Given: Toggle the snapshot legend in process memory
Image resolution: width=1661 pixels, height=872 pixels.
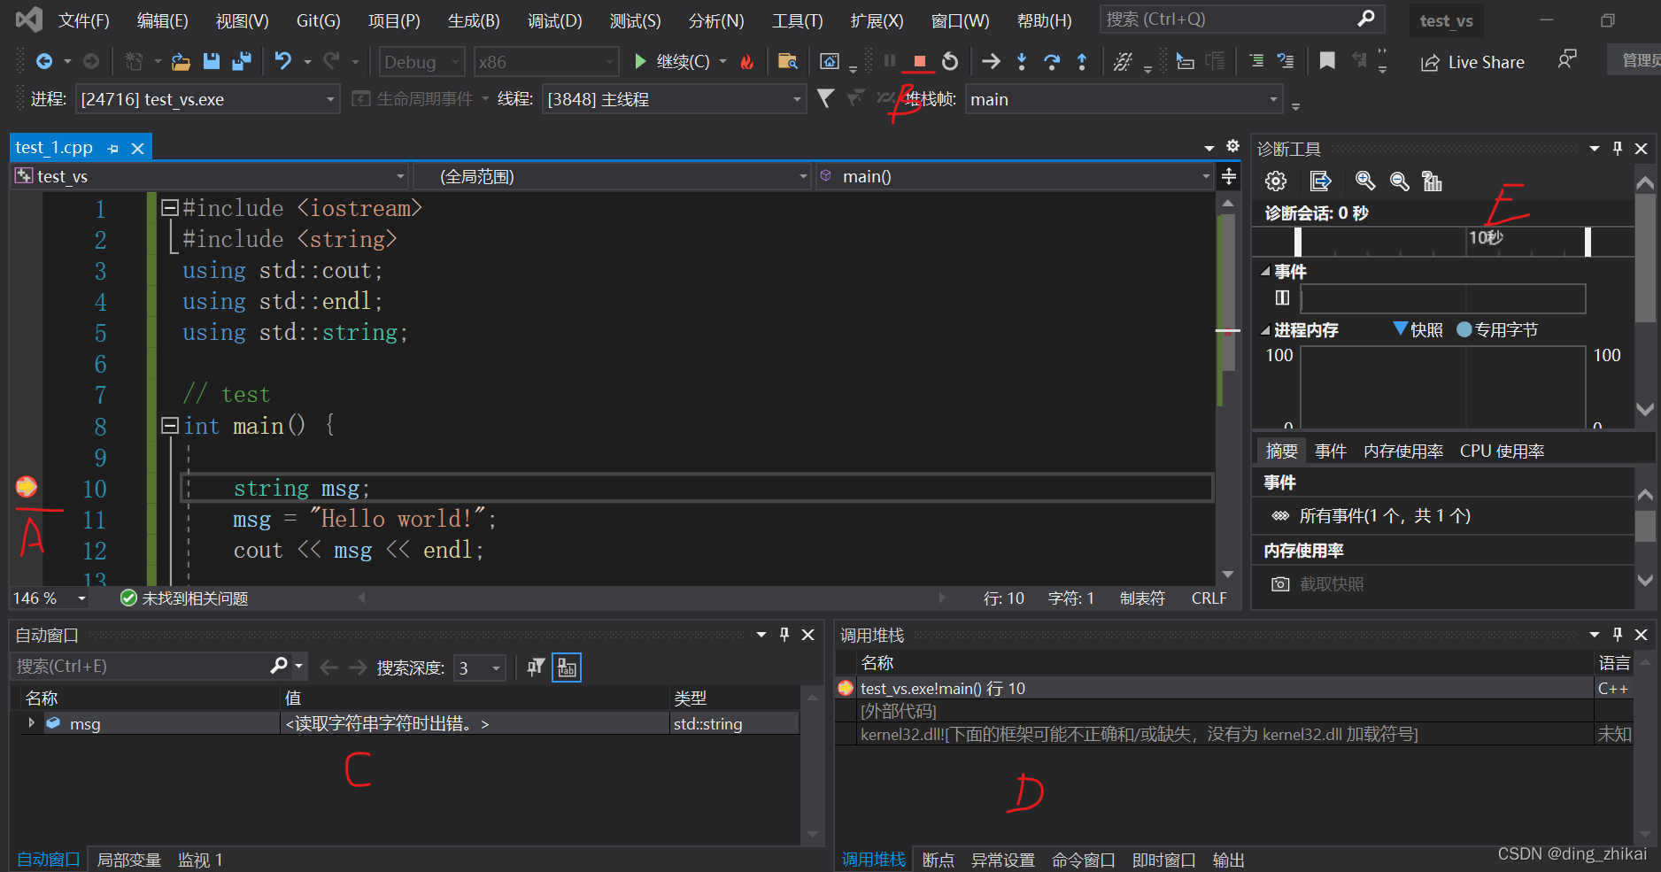Looking at the screenshot, I should pyautogui.click(x=1418, y=330).
